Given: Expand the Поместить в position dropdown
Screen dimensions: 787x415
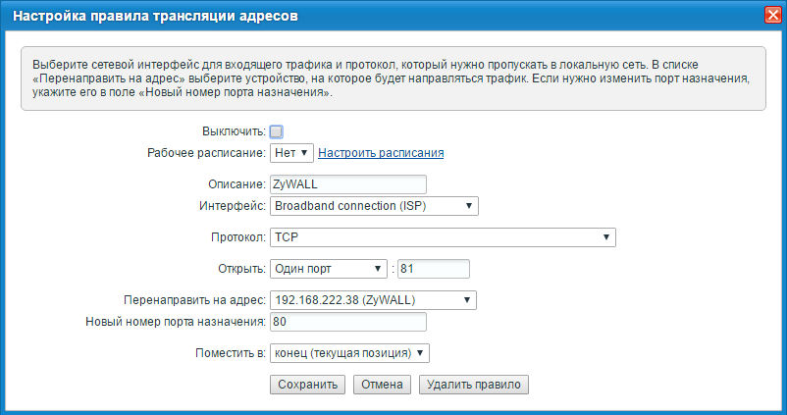Looking at the screenshot, I should 349,353.
